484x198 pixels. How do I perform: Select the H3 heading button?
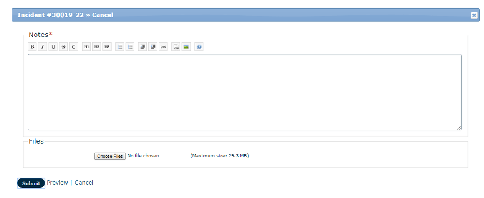pyautogui.click(x=107, y=47)
